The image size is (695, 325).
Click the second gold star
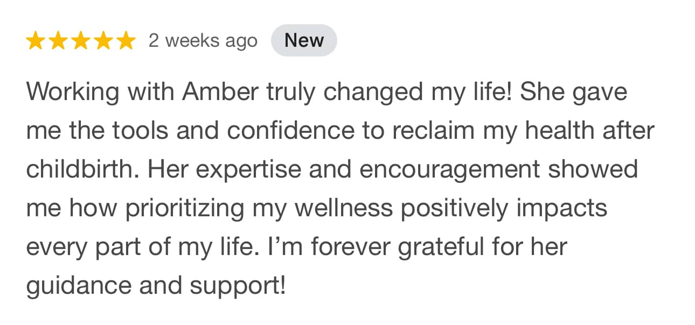point(58,41)
